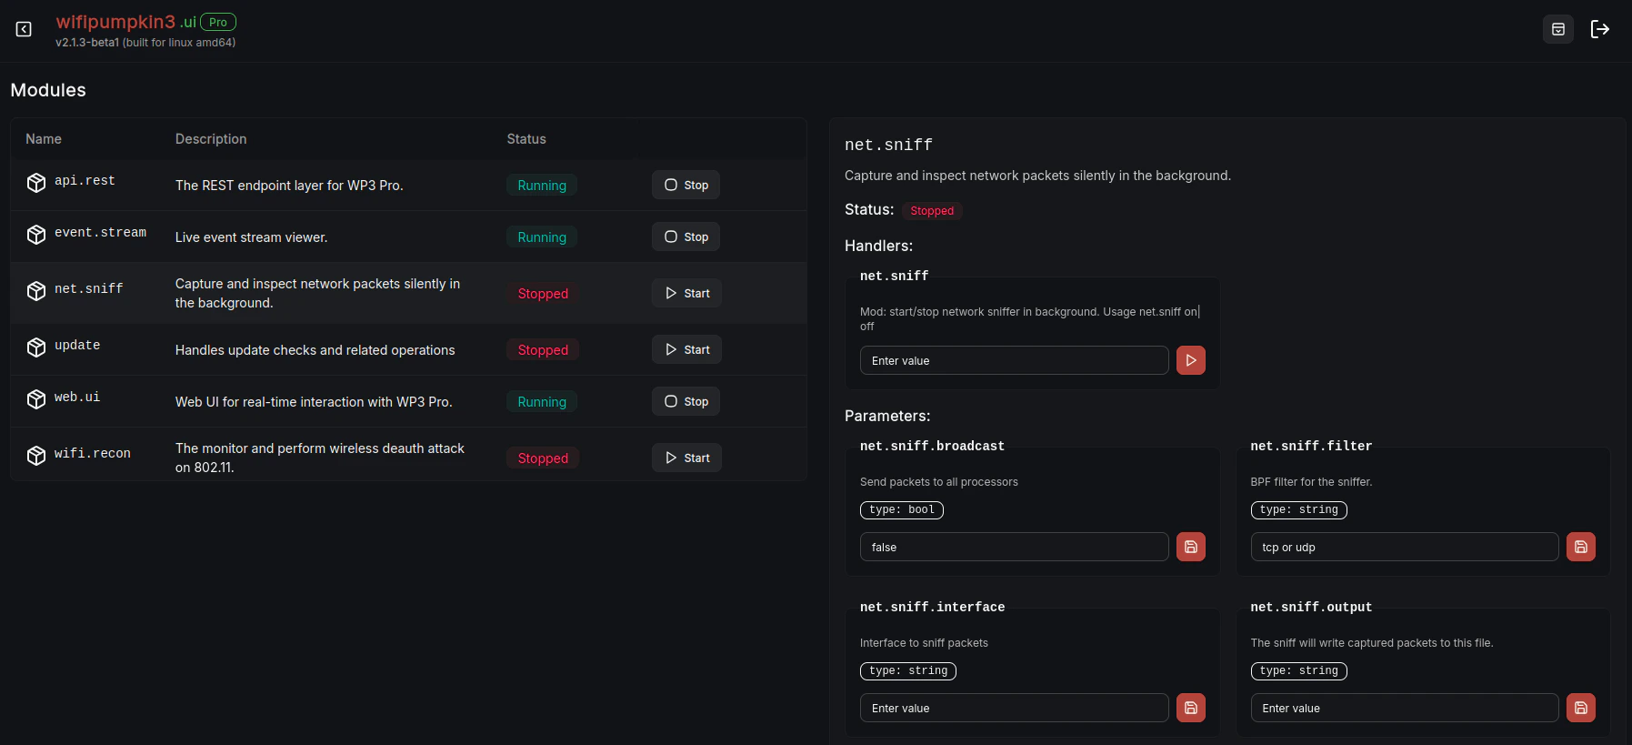The height and width of the screenshot is (745, 1632).
Task: Open the archive icon in top right
Action: (x=1558, y=29)
